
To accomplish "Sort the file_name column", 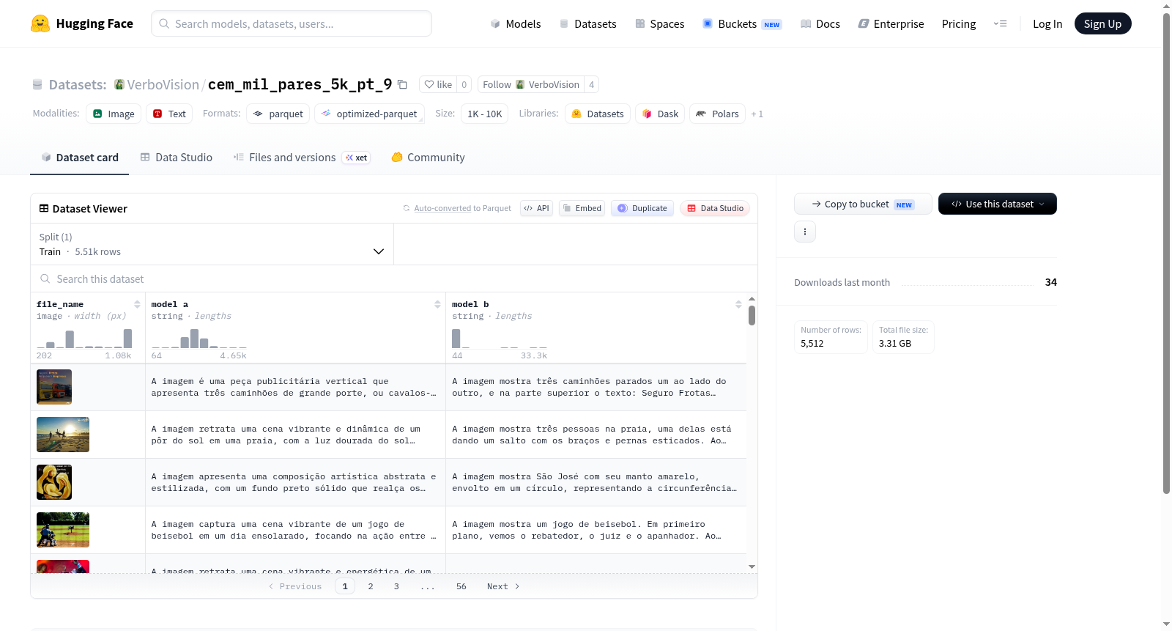I will point(137,304).
